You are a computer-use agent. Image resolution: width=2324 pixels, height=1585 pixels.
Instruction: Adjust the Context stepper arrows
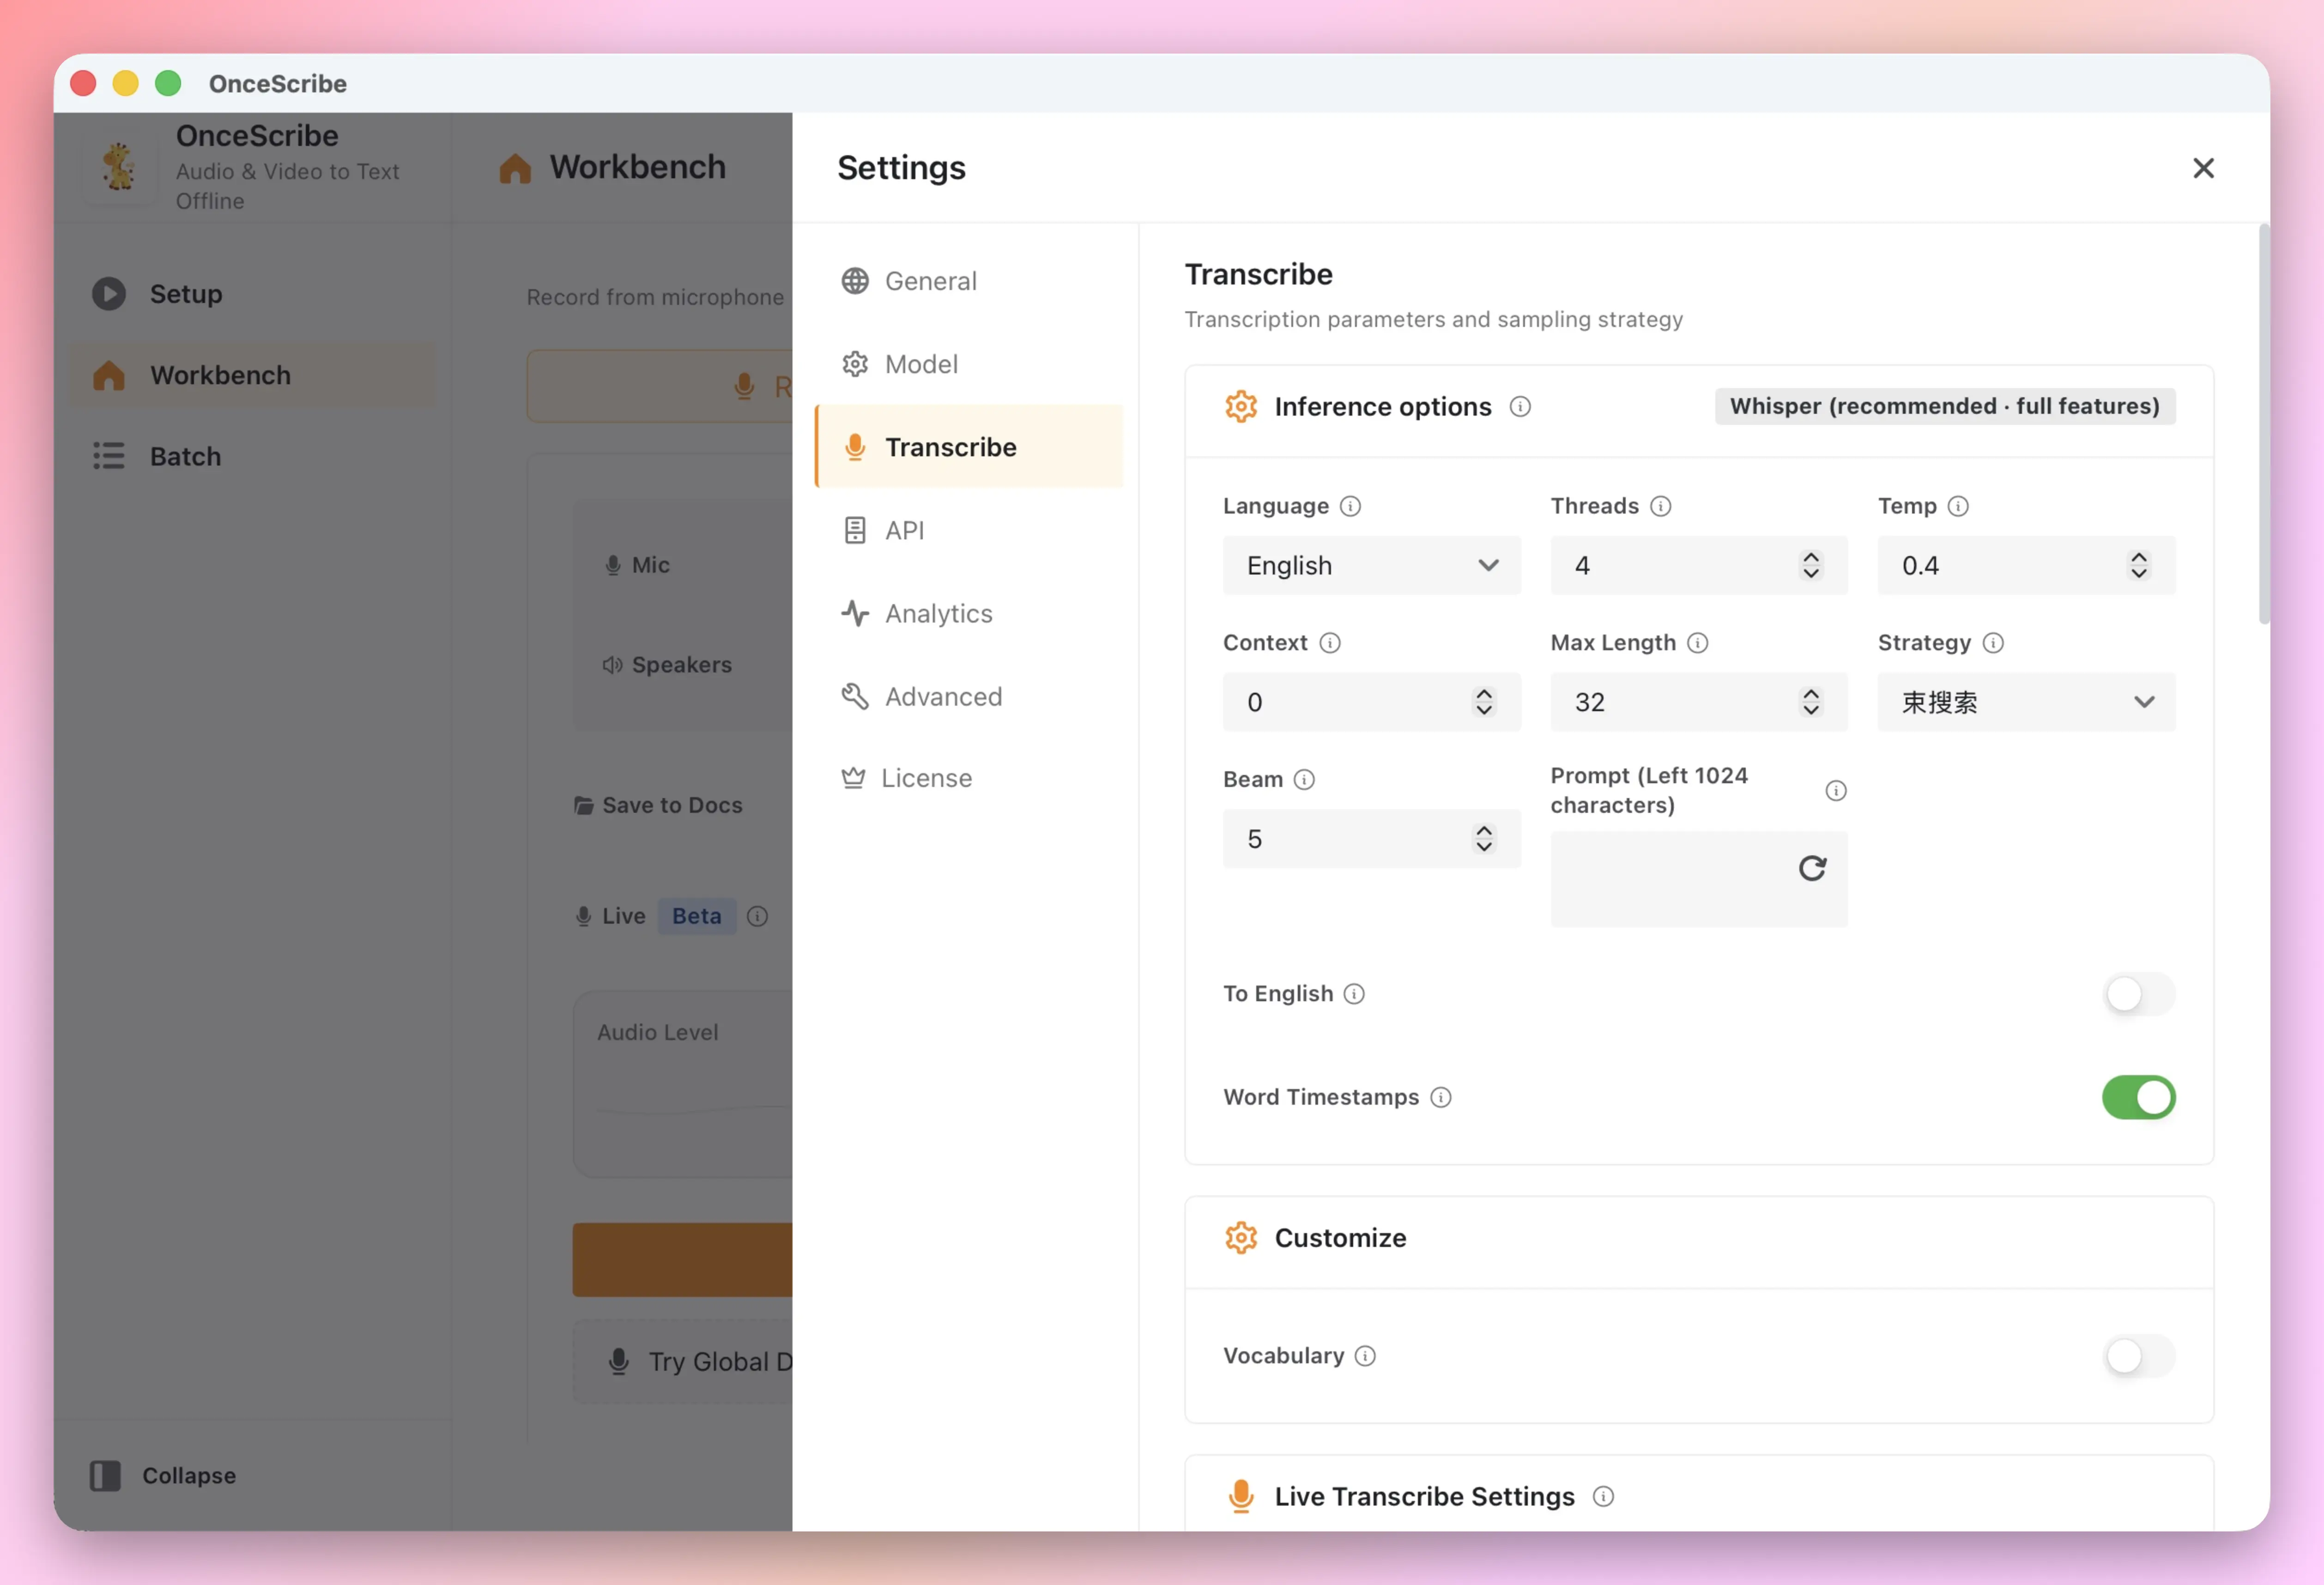(x=1483, y=703)
